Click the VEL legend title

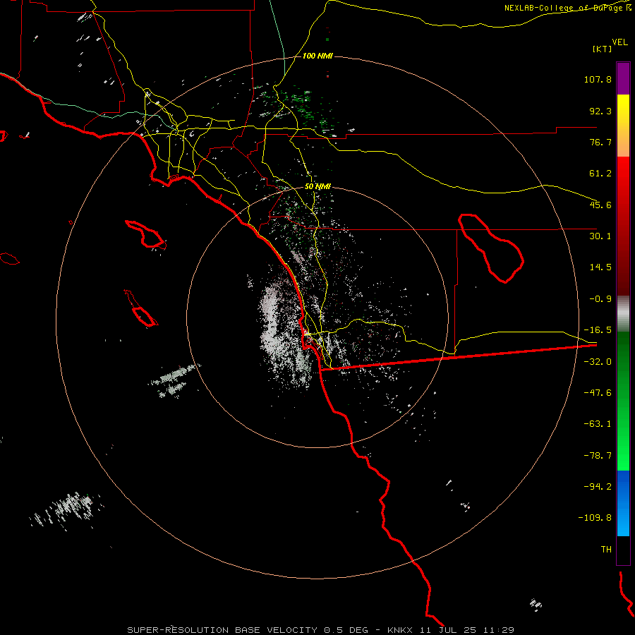[619, 42]
